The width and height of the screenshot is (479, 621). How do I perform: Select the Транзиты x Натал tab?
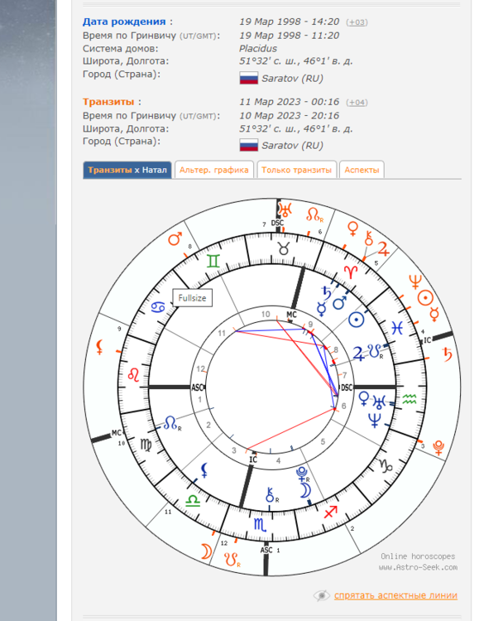127,170
